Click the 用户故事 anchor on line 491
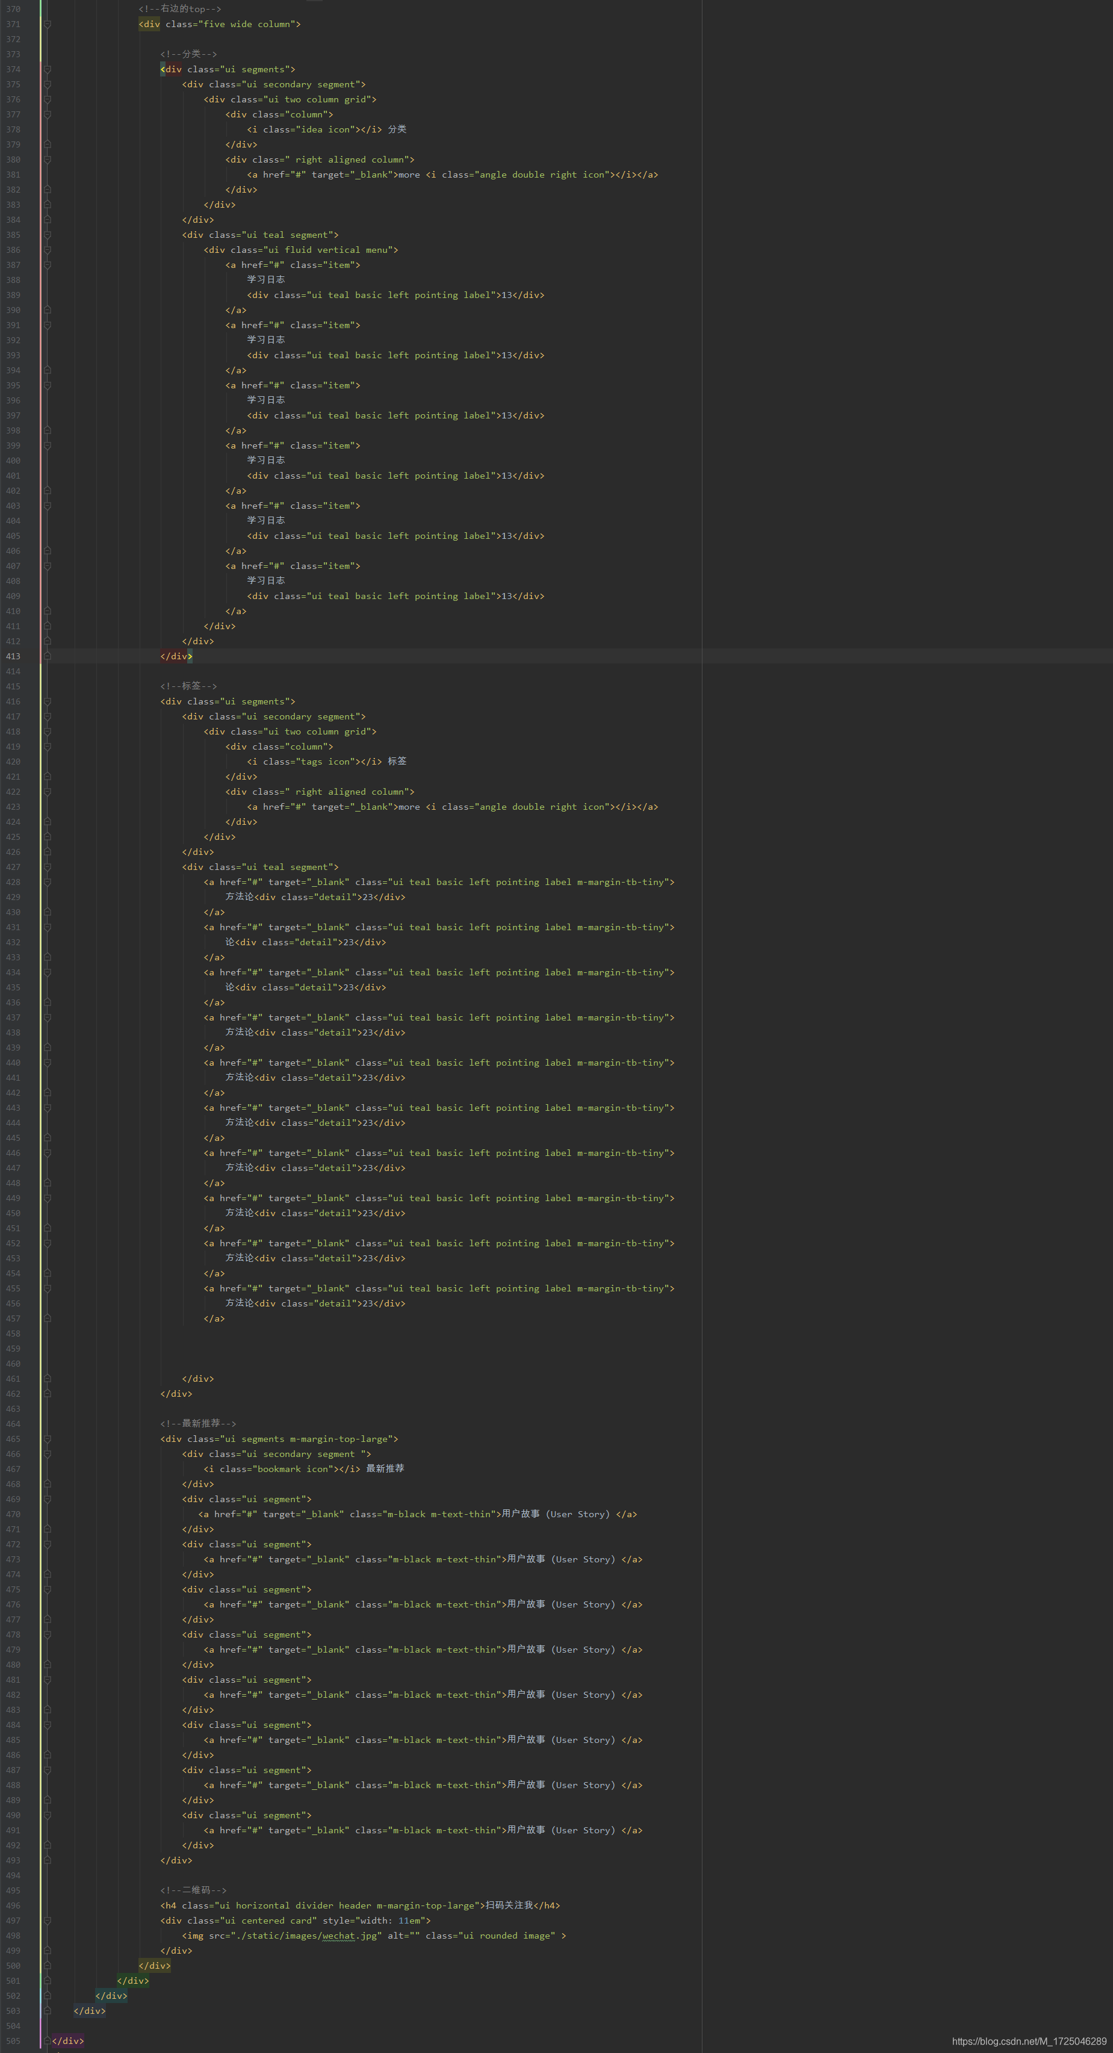 tap(423, 1831)
